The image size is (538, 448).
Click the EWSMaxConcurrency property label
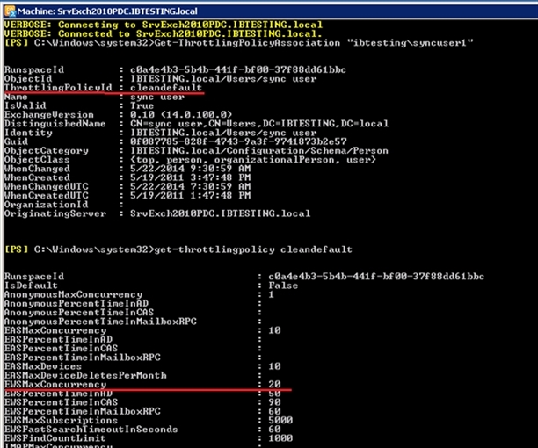point(55,384)
